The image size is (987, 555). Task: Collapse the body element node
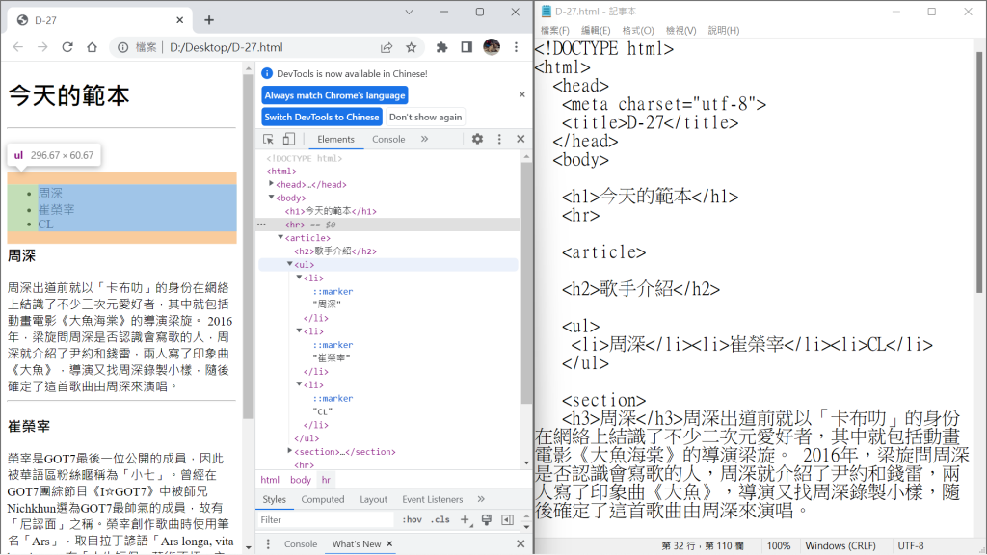(x=271, y=197)
